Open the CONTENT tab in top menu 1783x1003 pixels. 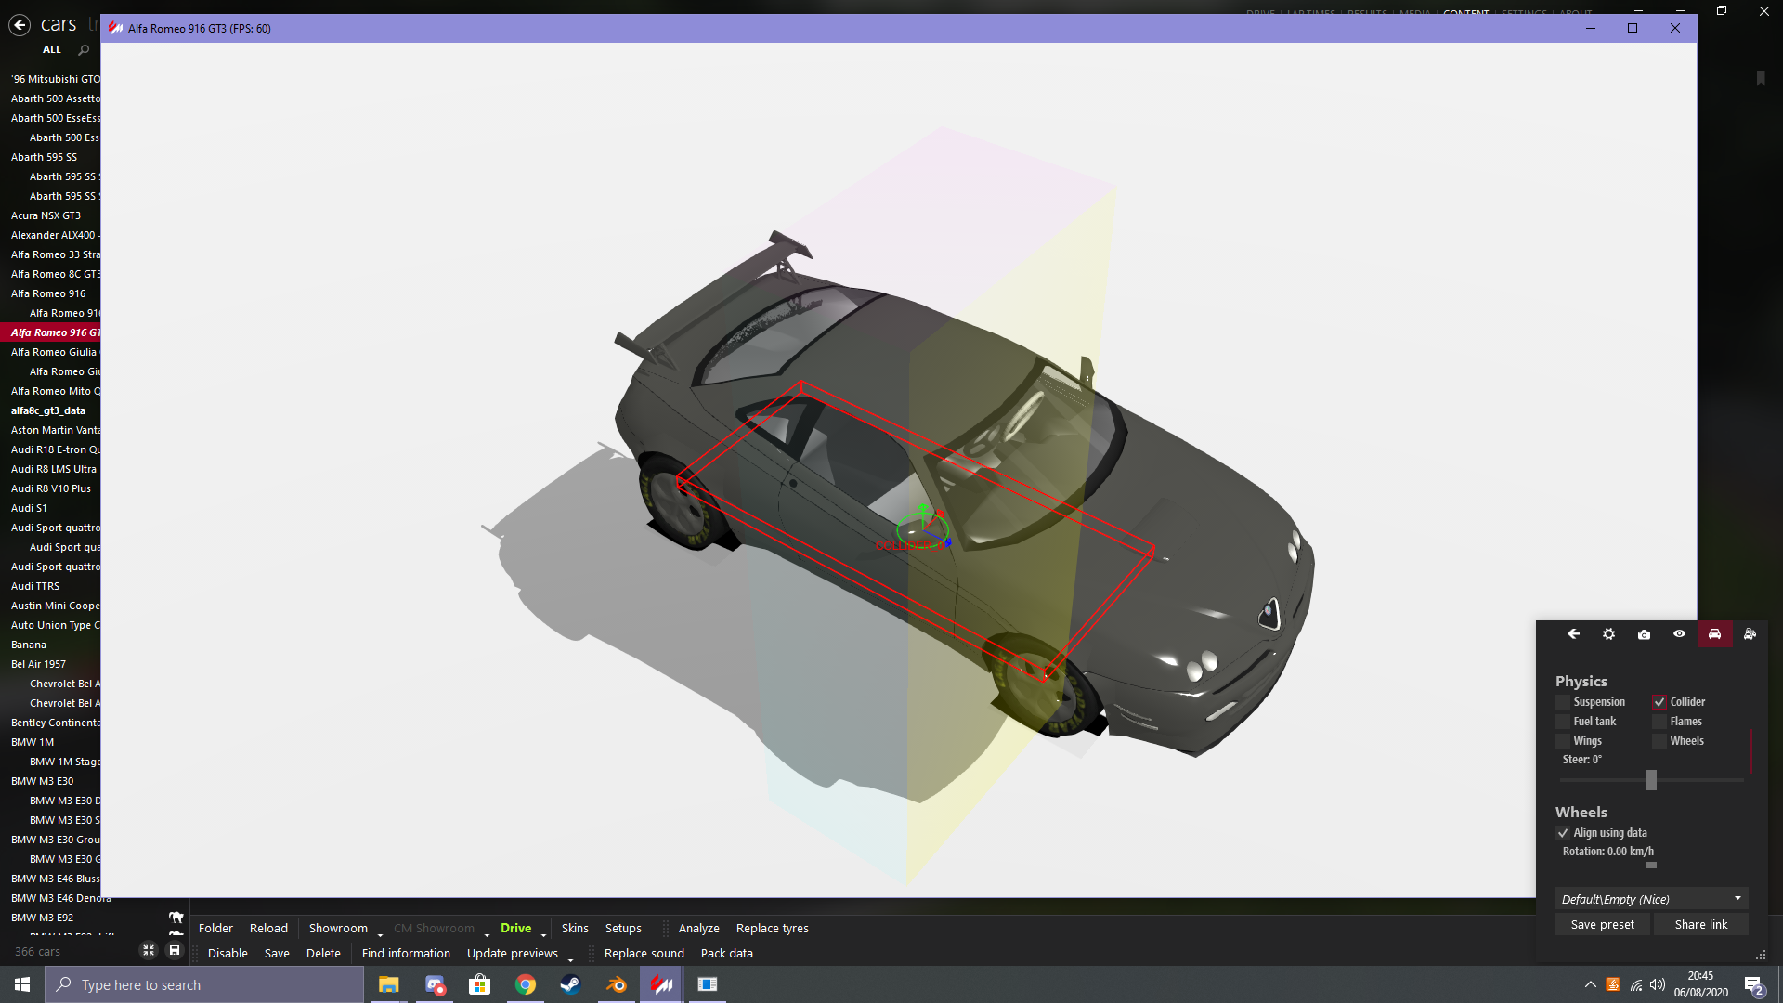1465,13
